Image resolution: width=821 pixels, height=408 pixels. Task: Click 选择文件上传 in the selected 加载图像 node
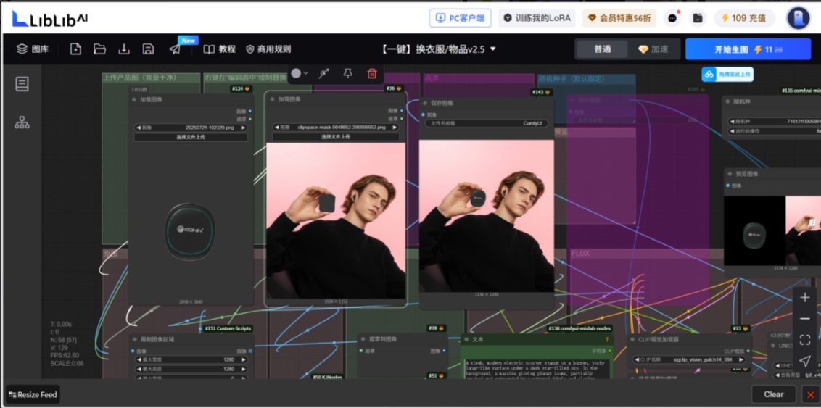tap(336, 136)
